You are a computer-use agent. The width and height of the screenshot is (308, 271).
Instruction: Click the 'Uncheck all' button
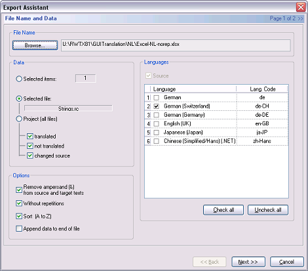[x=268, y=210]
